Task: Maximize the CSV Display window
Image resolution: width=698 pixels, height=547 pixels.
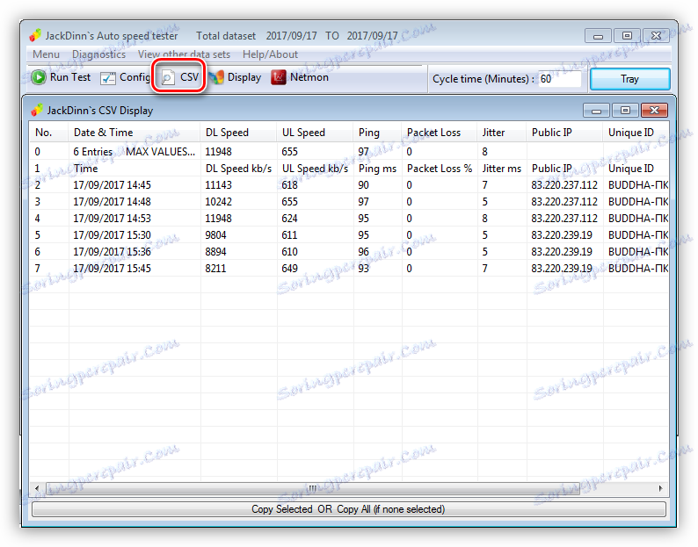Action: click(625, 111)
